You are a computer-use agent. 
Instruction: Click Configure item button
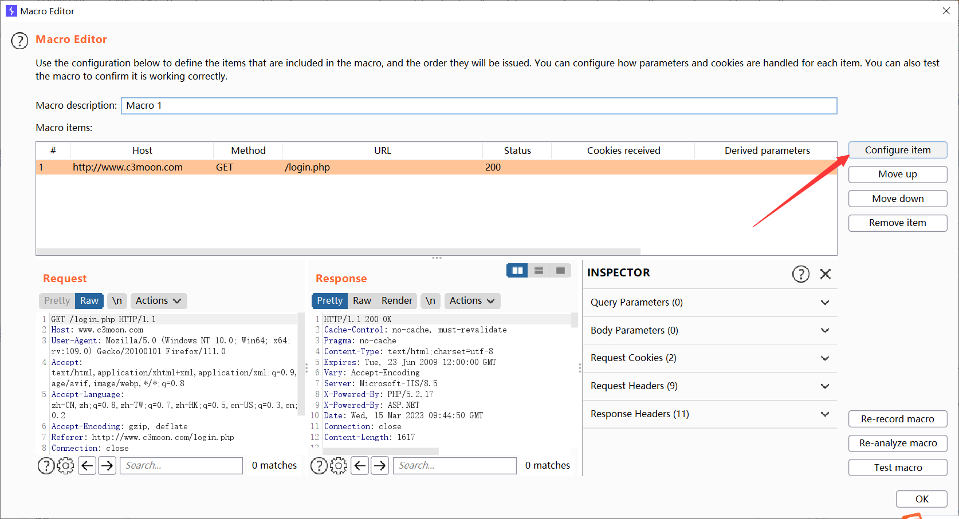(898, 150)
